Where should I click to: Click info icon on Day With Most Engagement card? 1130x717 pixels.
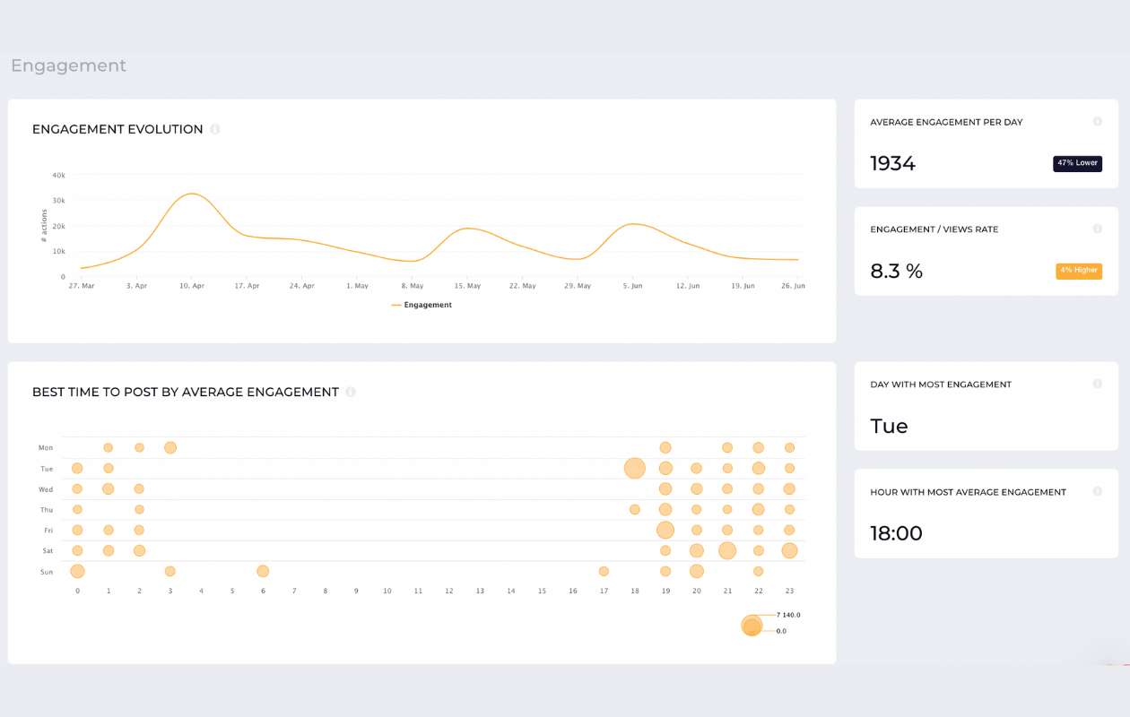tap(1097, 384)
